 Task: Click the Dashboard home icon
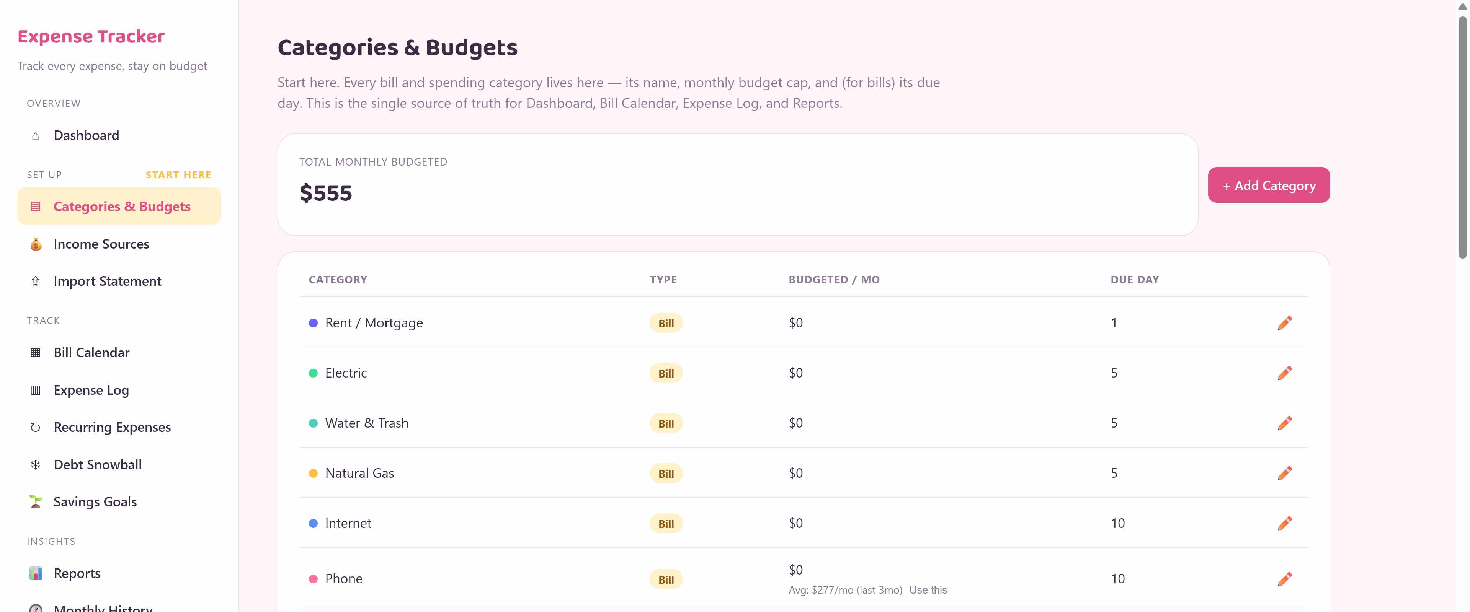[x=35, y=136]
